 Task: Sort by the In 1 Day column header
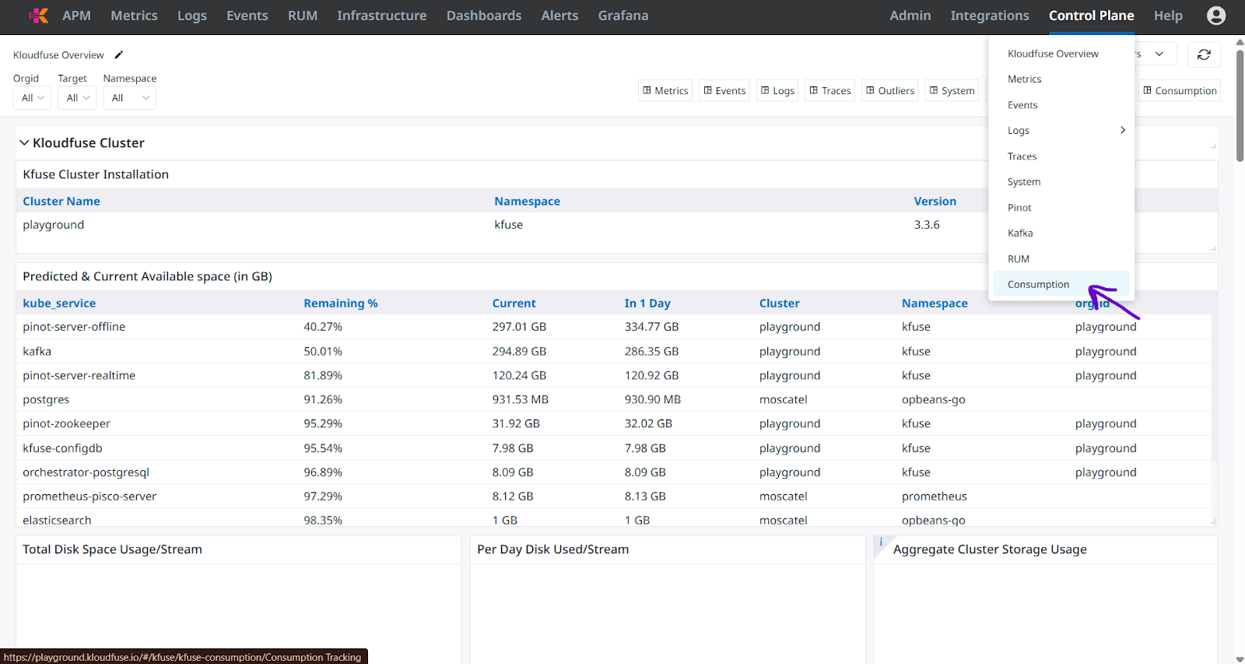[647, 304]
